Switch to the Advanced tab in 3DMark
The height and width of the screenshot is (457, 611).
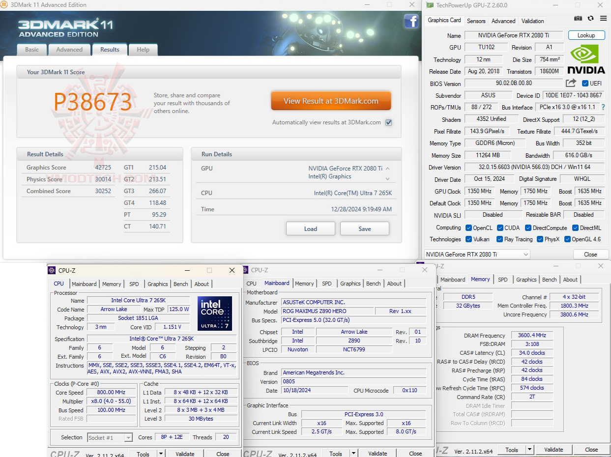coord(69,50)
